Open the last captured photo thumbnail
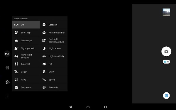Screen dimensions: 176x110 166,12
